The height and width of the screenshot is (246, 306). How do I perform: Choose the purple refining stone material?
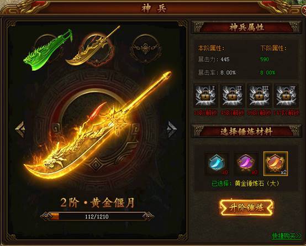(x=246, y=164)
